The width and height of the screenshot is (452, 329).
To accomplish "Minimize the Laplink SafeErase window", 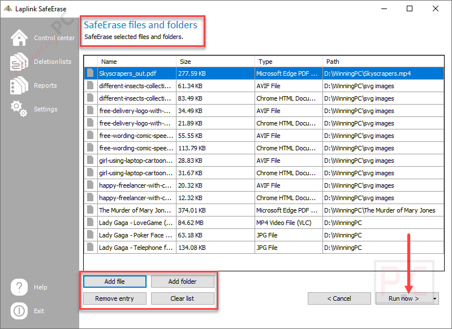I will [384, 8].
